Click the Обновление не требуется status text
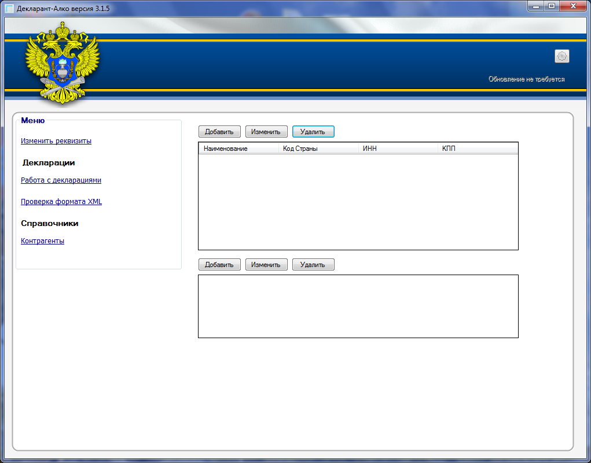Screen dimensions: 591x463 [x=526, y=79]
